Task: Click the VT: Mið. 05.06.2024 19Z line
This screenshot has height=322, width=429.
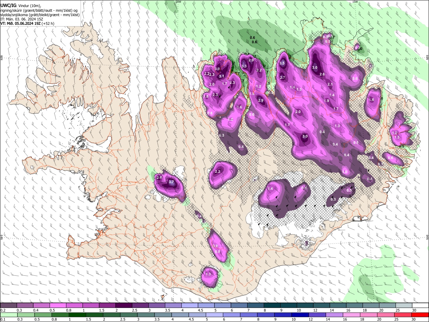Action: [x=20, y=23]
